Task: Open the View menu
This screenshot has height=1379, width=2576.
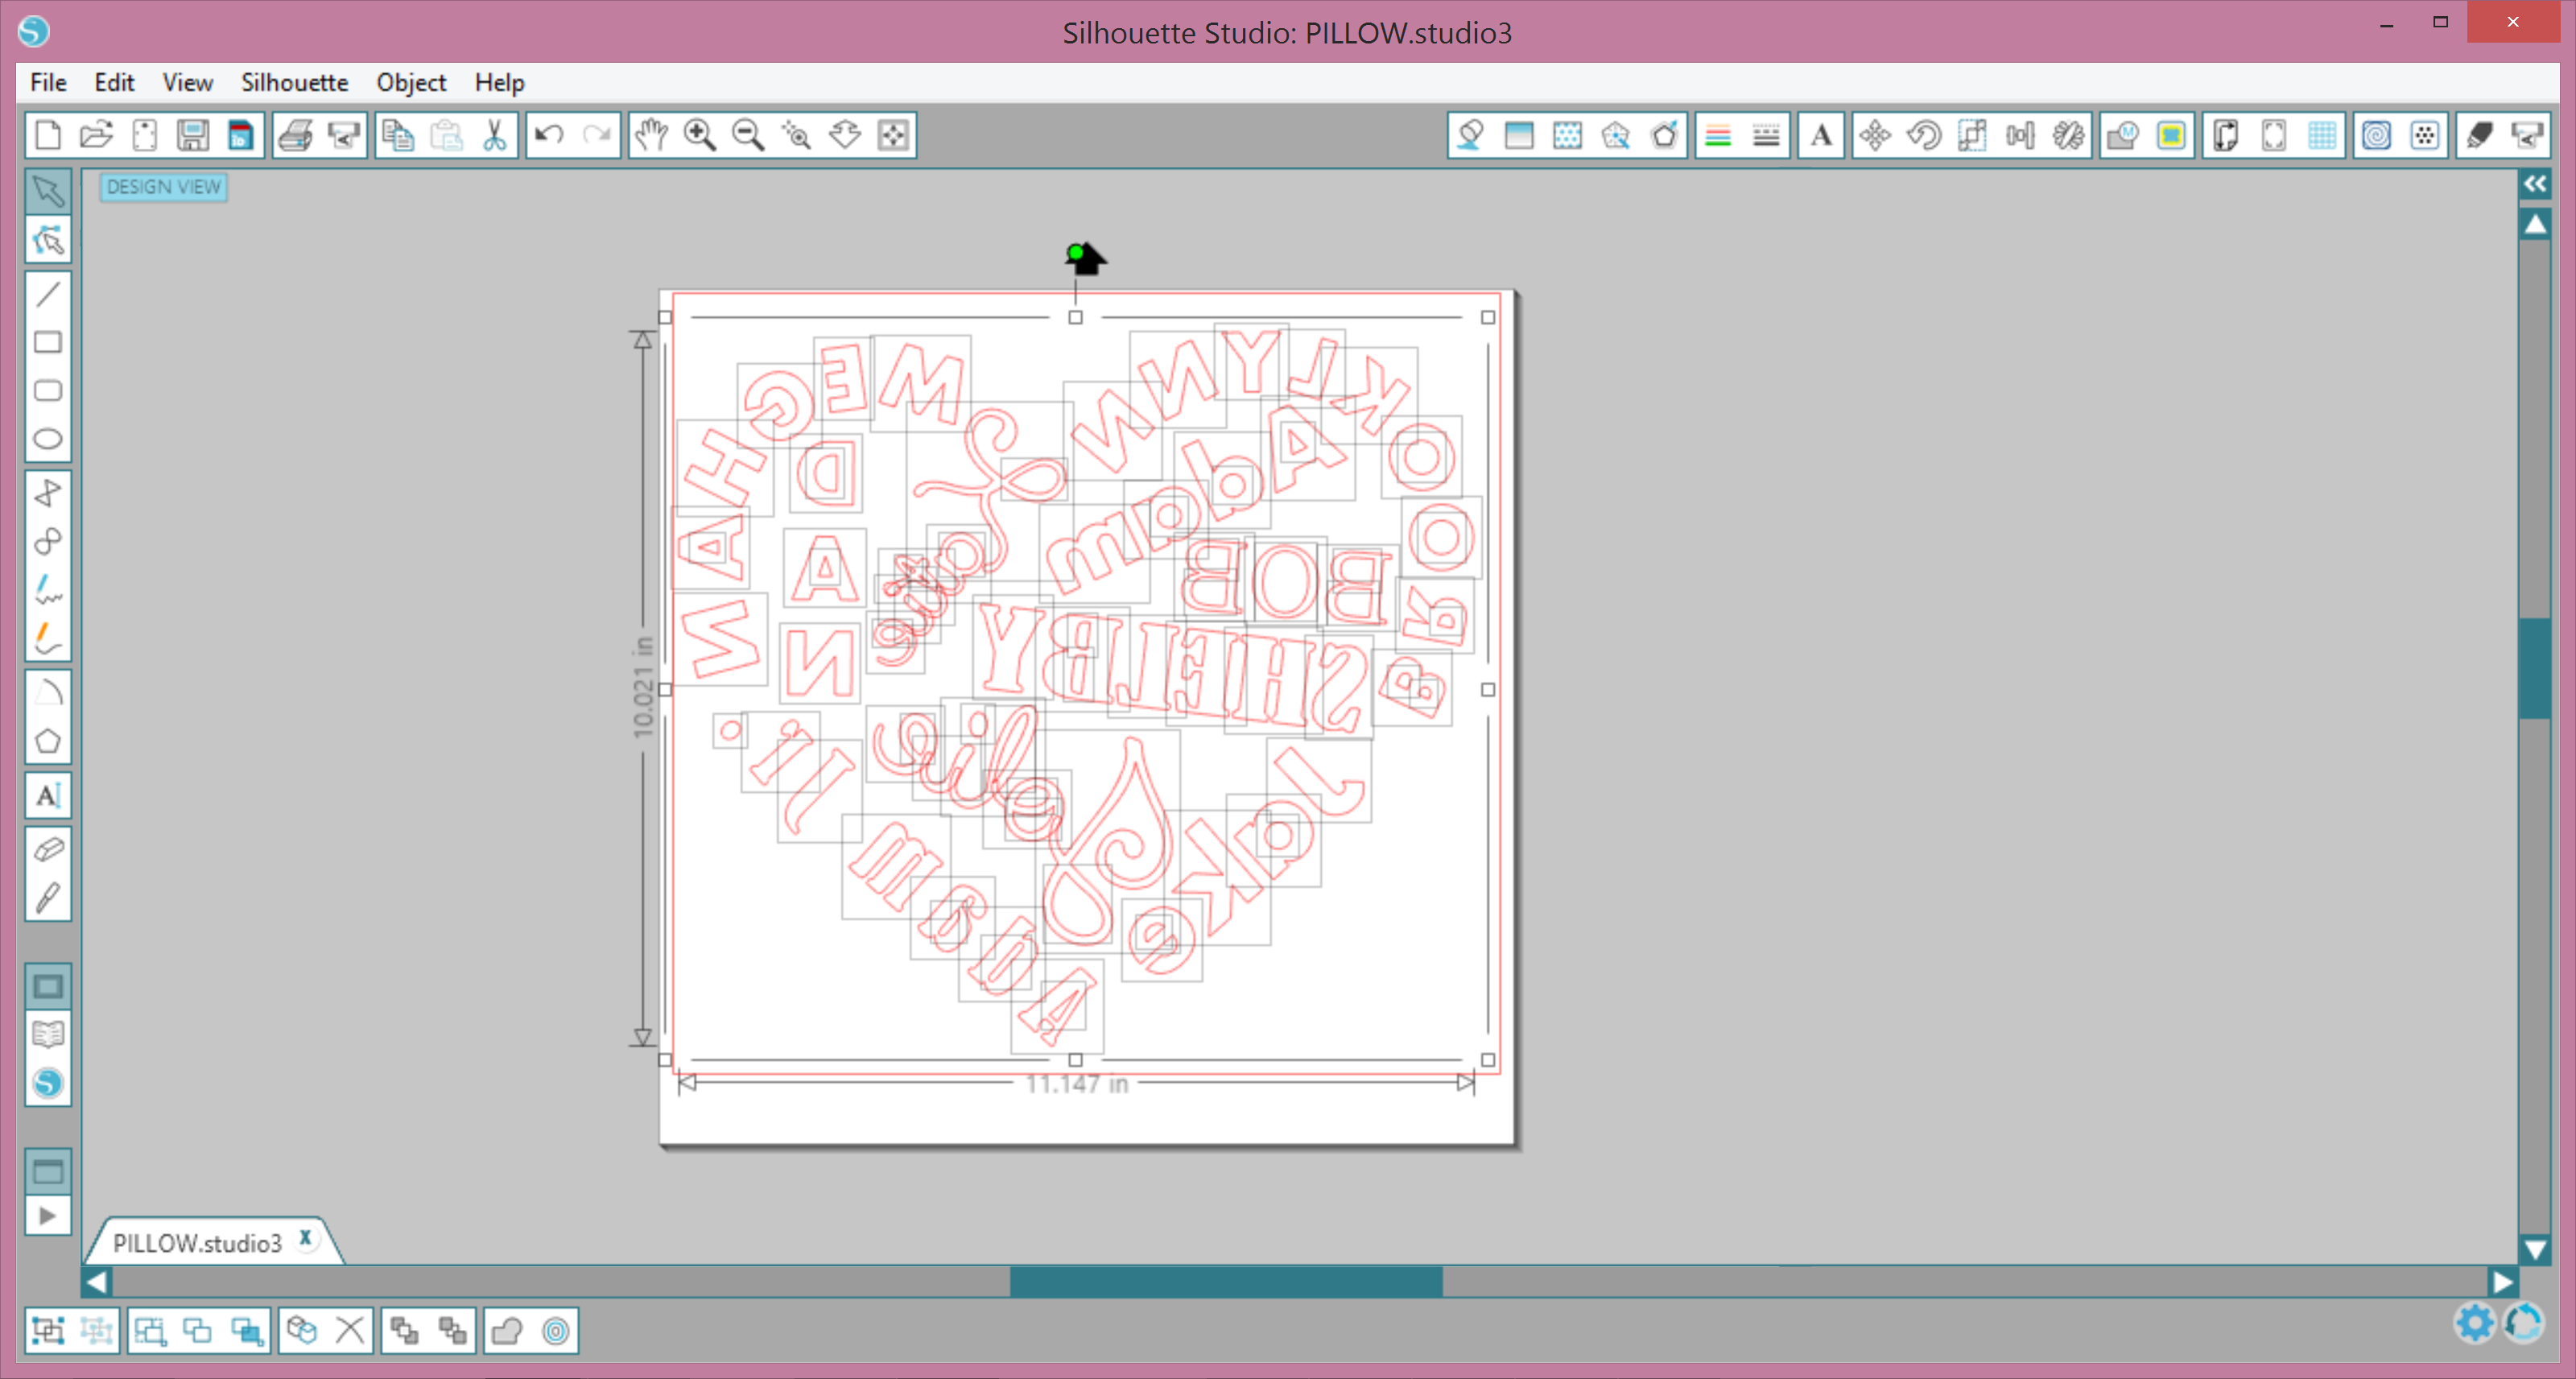Action: [x=187, y=82]
